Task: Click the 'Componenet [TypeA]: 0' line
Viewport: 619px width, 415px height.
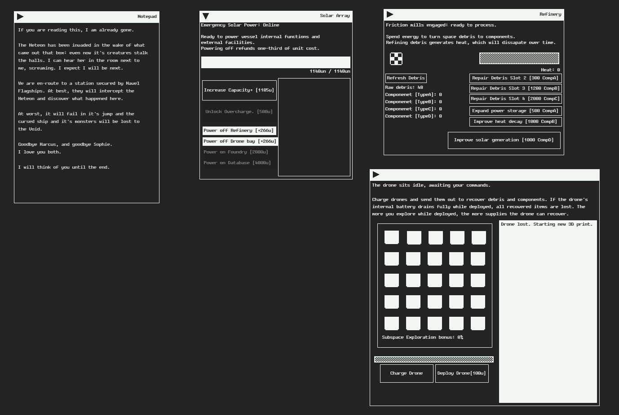Action: (413, 95)
